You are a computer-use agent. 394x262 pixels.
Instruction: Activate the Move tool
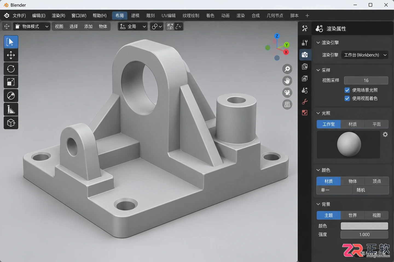click(x=11, y=55)
